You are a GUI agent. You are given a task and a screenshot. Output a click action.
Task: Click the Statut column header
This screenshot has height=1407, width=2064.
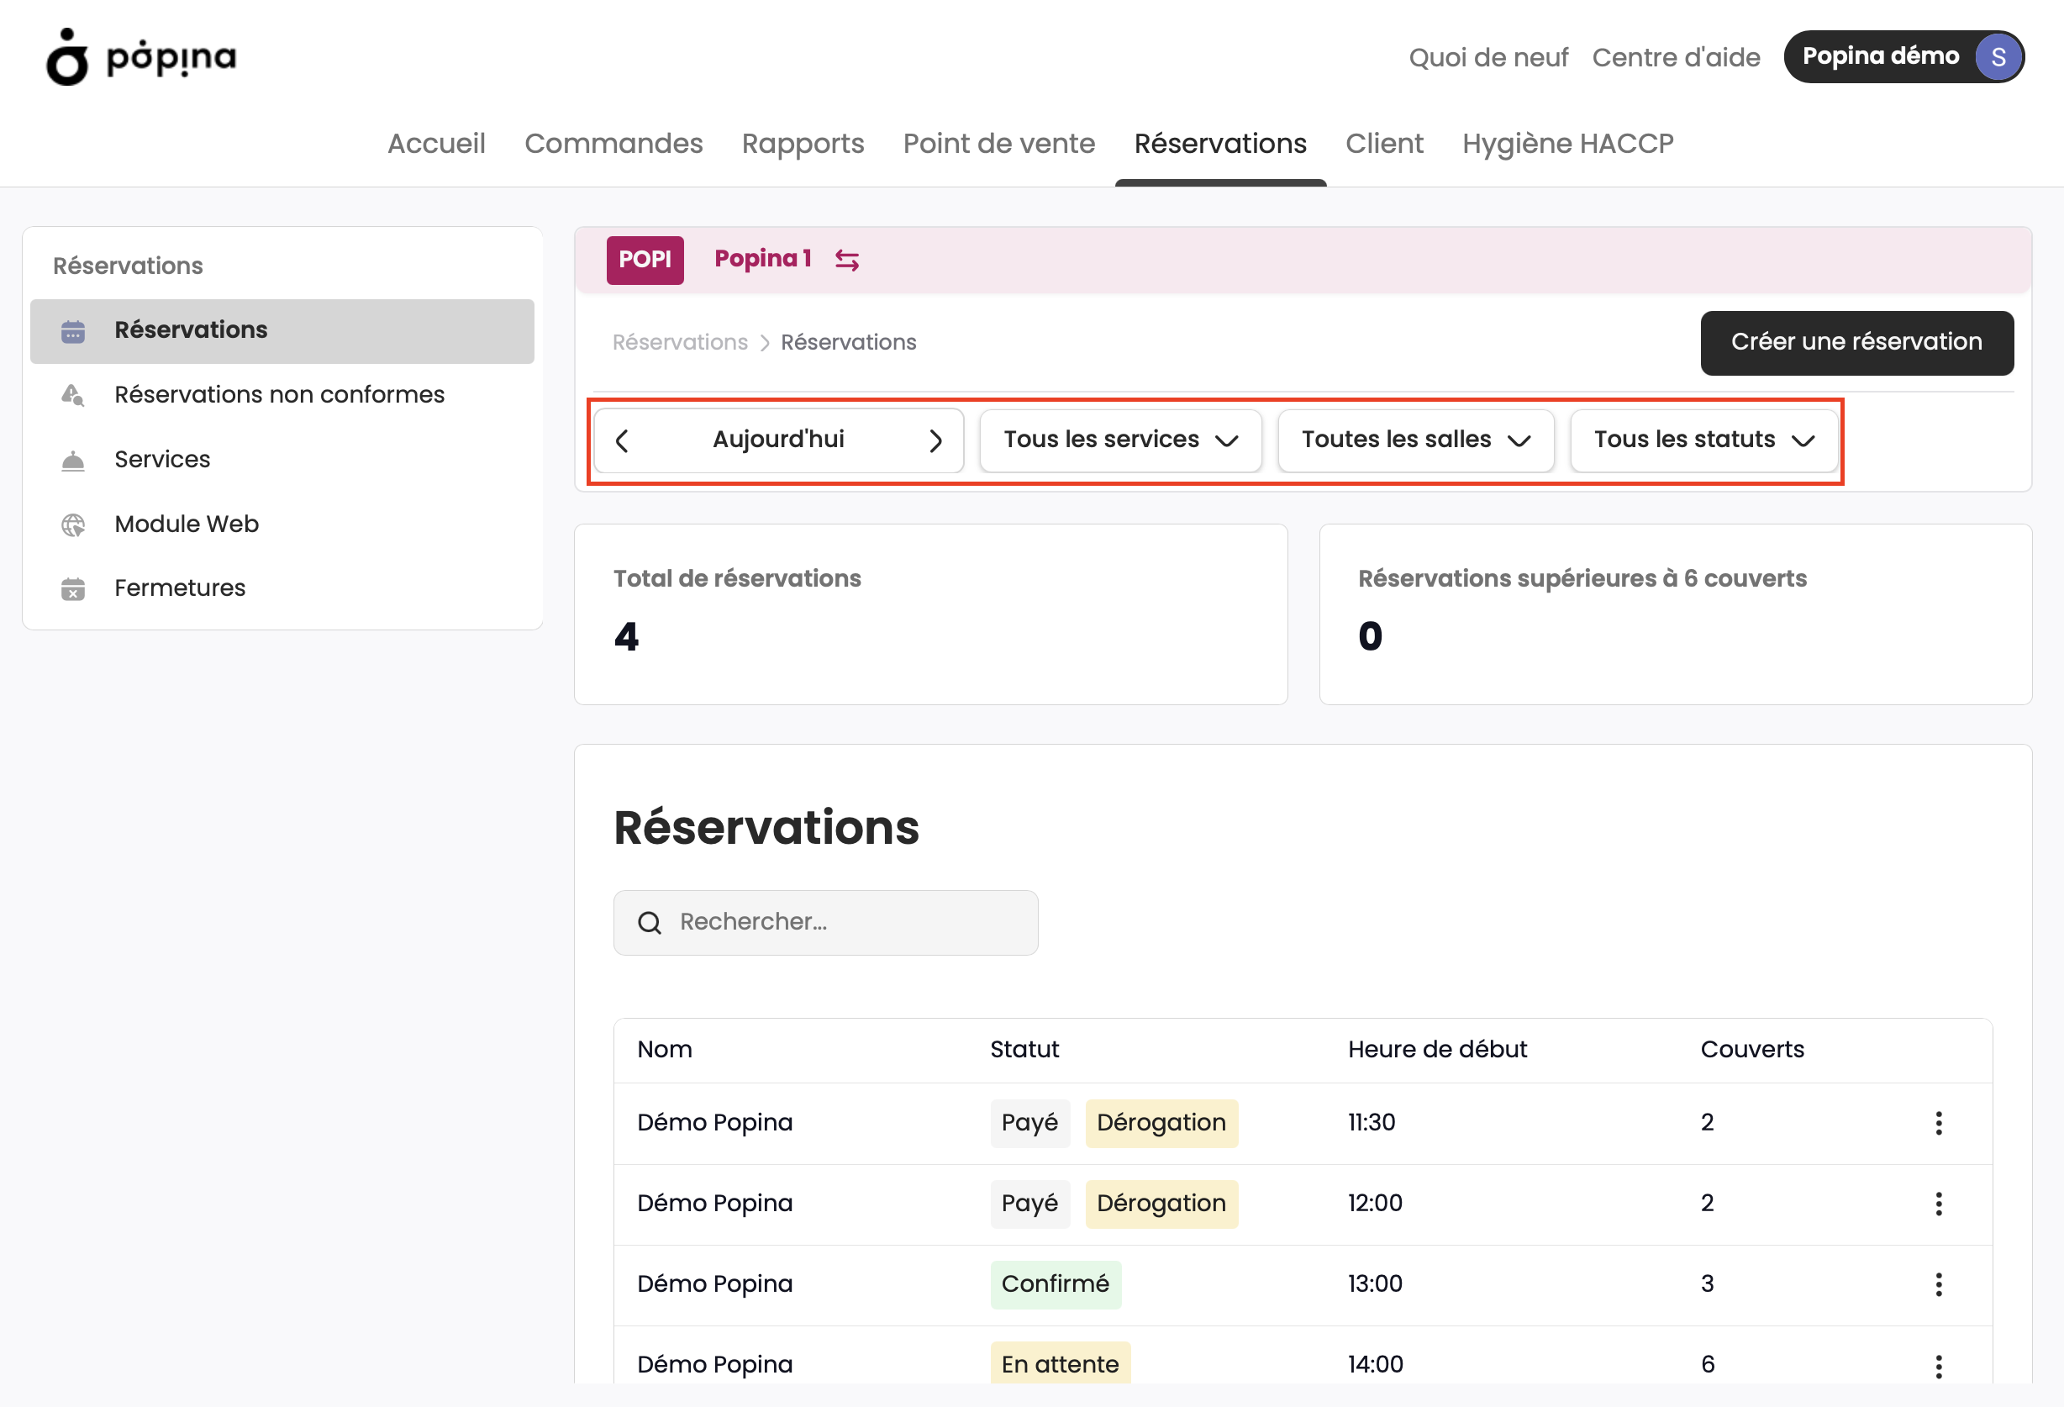(x=1024, y=1050)
